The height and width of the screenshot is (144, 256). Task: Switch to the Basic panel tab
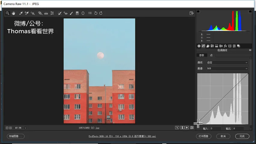[199, 46]
